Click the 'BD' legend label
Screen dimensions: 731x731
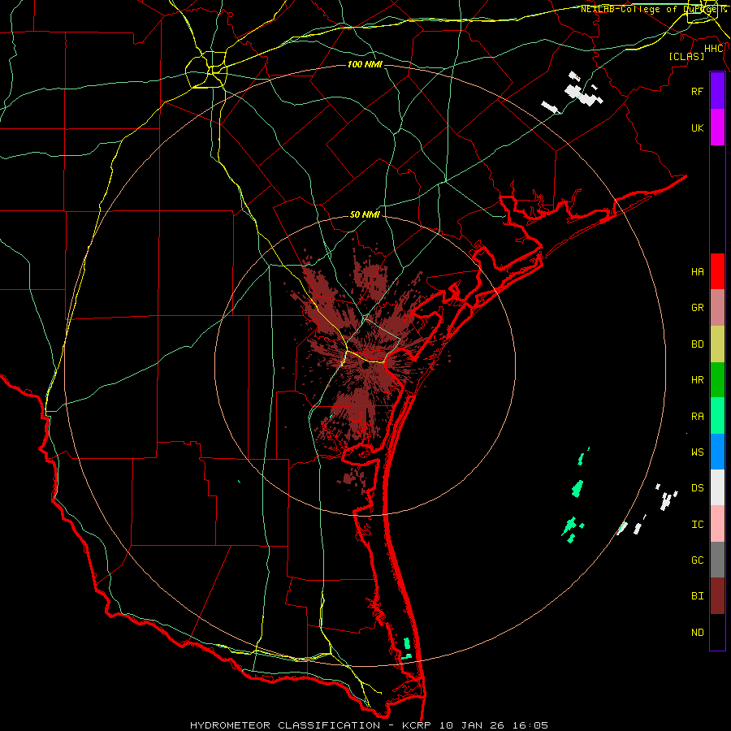point(698,344)
